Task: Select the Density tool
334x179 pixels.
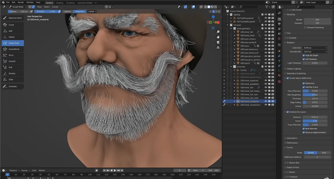Action: pos(11,73)
